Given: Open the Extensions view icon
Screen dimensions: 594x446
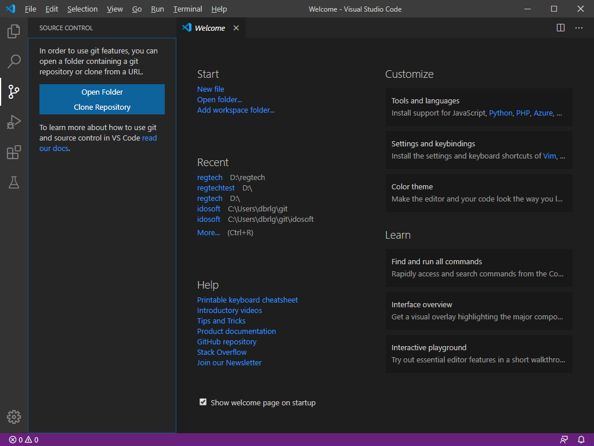Looking at the screenshot, I should 14,152.
